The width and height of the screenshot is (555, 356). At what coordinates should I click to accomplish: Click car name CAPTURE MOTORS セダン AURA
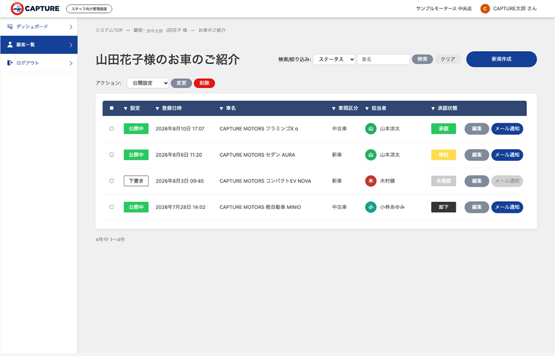(x=258, y=155)
